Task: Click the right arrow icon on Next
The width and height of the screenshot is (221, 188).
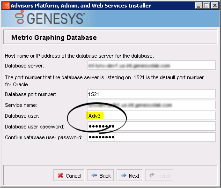Action: click(x=124, y=175)
